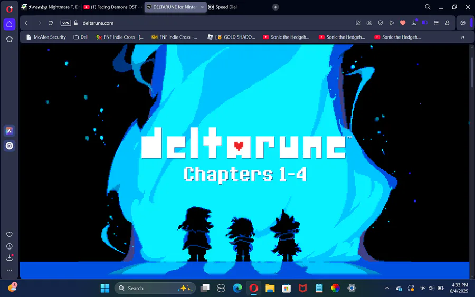Open Wi-Fi network settings in tray
Screen dimensions: 475x297
pos(423,288)
